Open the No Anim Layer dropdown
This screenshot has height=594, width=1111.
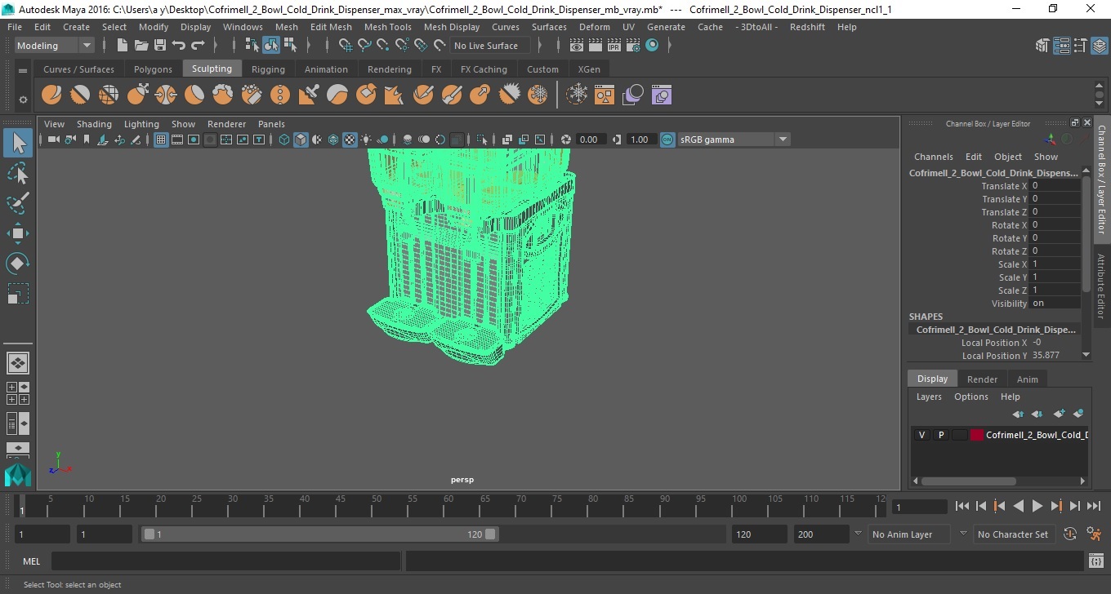(x=909, y=534)
